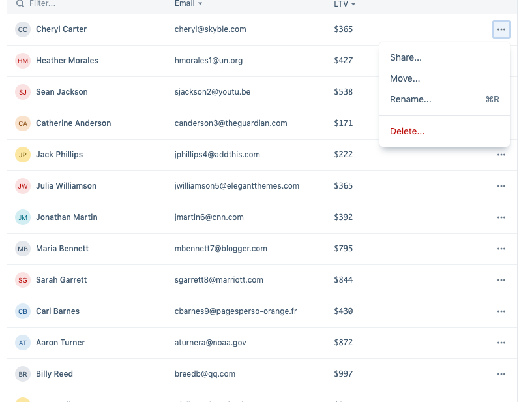The height and width of the screenshot is (402, 519).
Task: Close the active menu button on Cheryl Carter row
Action: point(501,29)
